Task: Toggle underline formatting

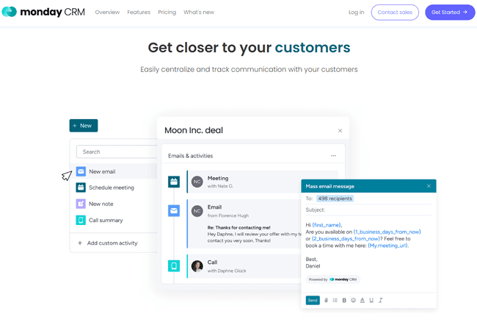Action: click(x=371, y=300)
